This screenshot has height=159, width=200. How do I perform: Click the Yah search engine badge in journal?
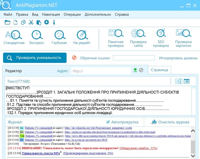coord(22,136)
